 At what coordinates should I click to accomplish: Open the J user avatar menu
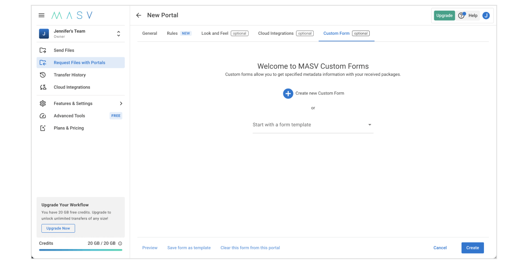pyautogui.click(x=486, y=15)
